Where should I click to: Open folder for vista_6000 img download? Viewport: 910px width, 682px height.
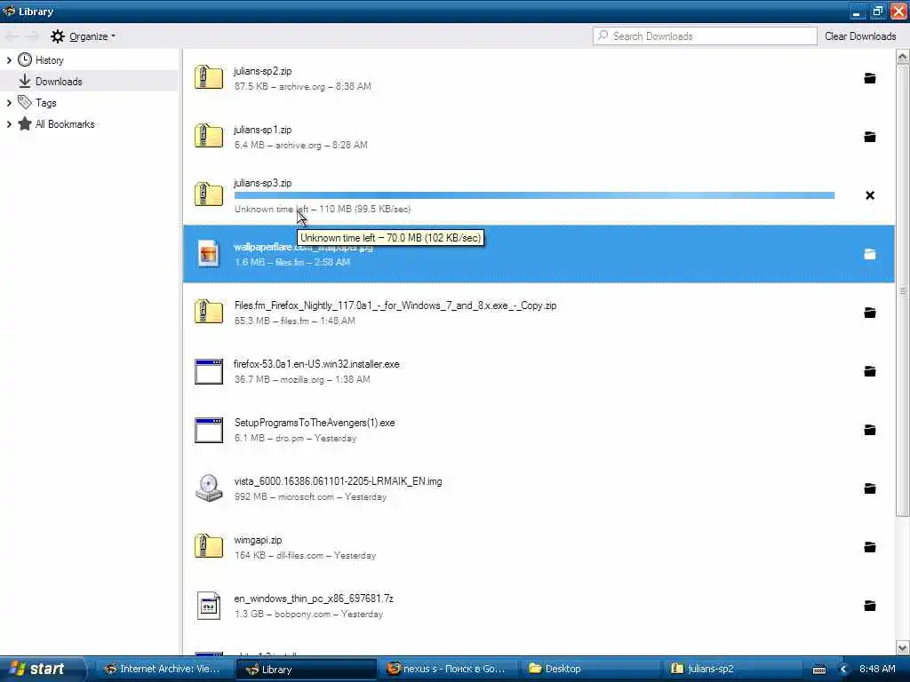pyautogui.click(x=869, y=488)
